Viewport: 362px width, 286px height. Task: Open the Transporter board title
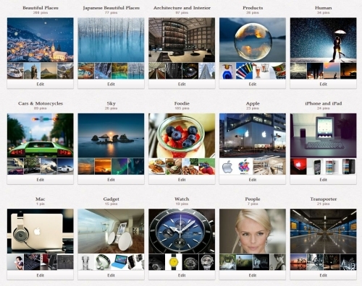click(x=323, y=199)
